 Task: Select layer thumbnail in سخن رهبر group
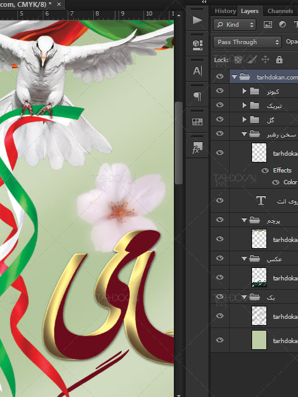(259, 153)
